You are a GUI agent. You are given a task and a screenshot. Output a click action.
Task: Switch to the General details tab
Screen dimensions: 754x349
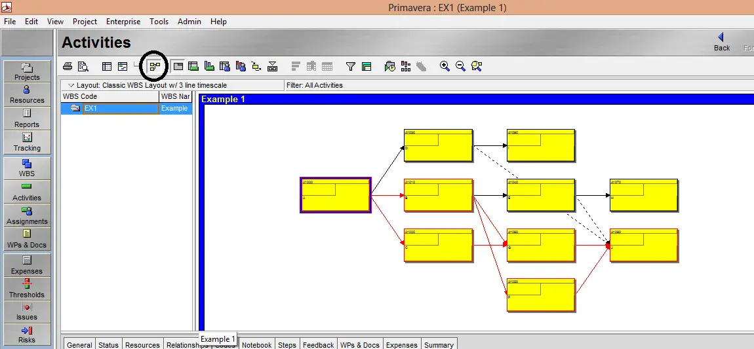pos(79,344)
